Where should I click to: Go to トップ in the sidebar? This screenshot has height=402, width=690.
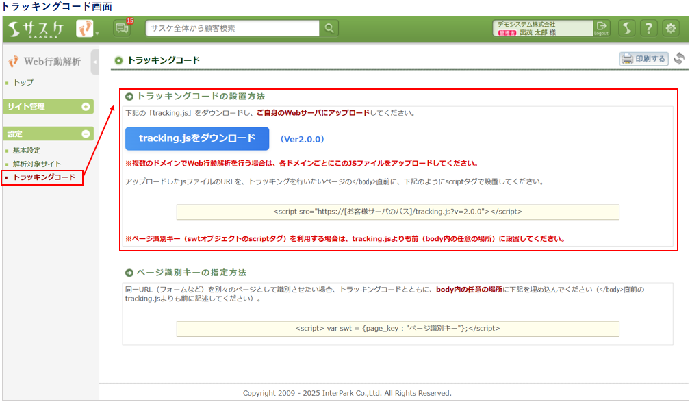click(x=23, y=82)
